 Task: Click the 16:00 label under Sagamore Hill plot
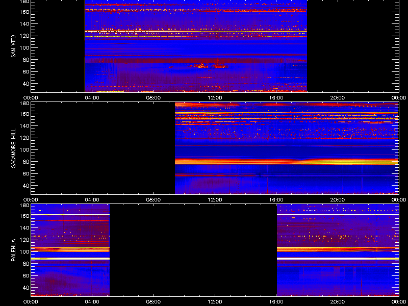(x=276, y=200)
